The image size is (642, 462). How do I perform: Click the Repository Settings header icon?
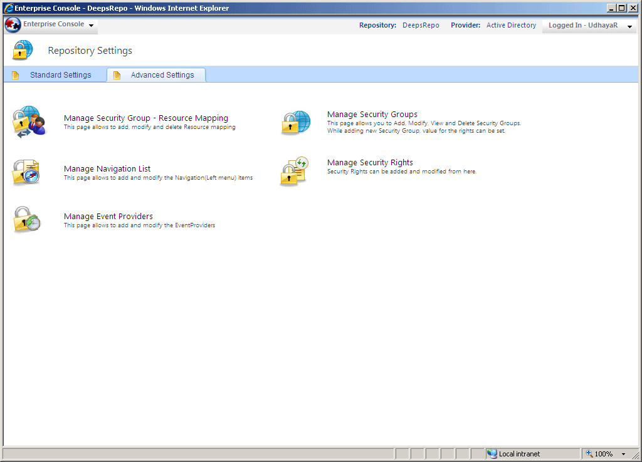(x=23, y=50)
